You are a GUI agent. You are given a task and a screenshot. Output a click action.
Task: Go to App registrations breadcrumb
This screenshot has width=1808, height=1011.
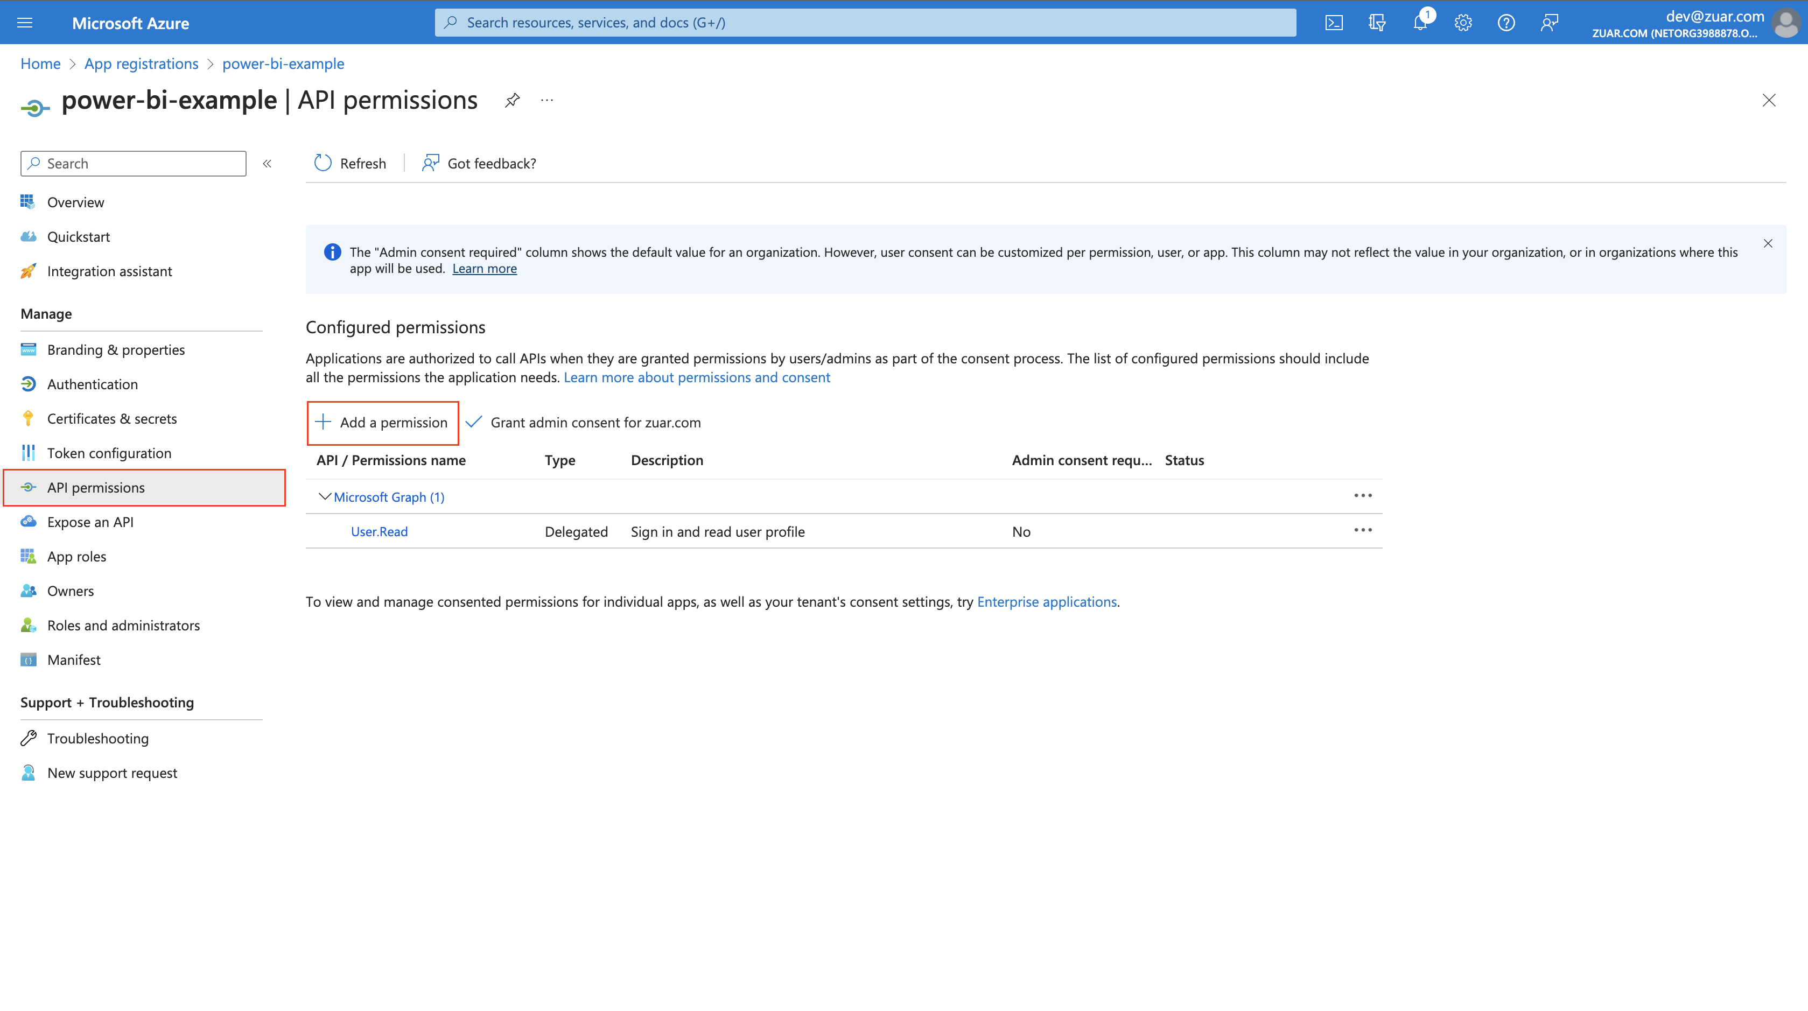pos(141,63)
